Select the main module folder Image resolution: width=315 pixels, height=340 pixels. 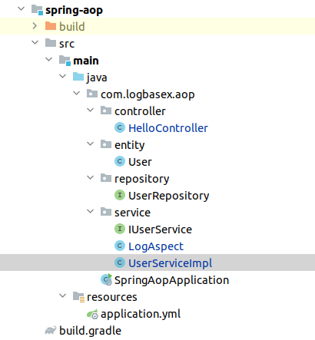coord(86,61)
